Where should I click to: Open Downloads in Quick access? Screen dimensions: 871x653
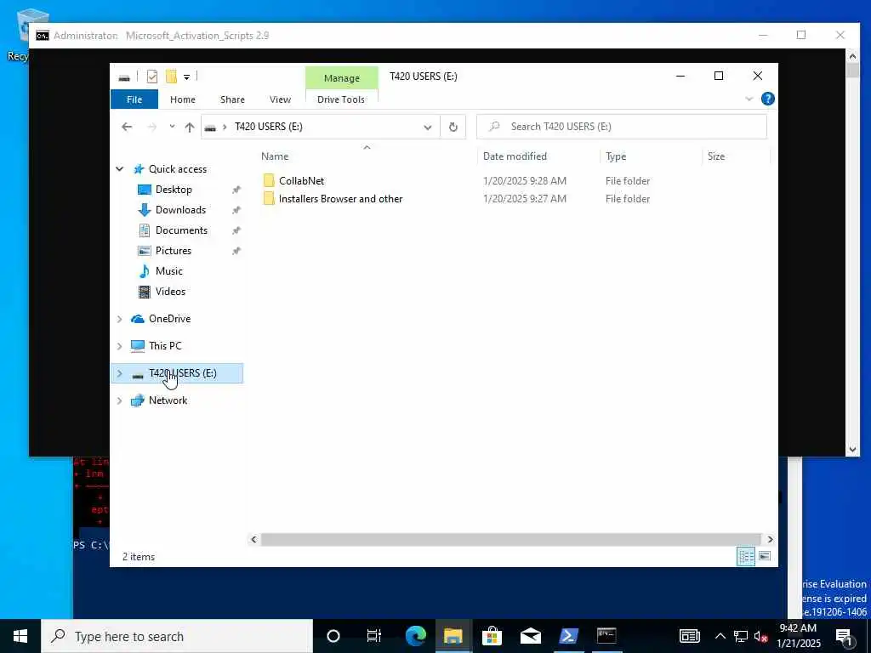180,210
